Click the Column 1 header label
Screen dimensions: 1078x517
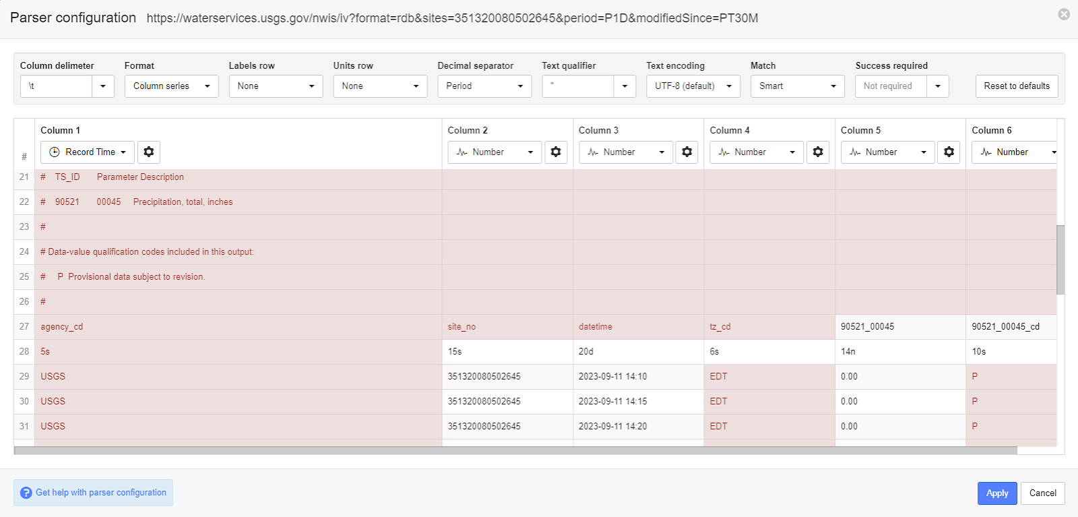pyautogui.click(x=60, y=130)
